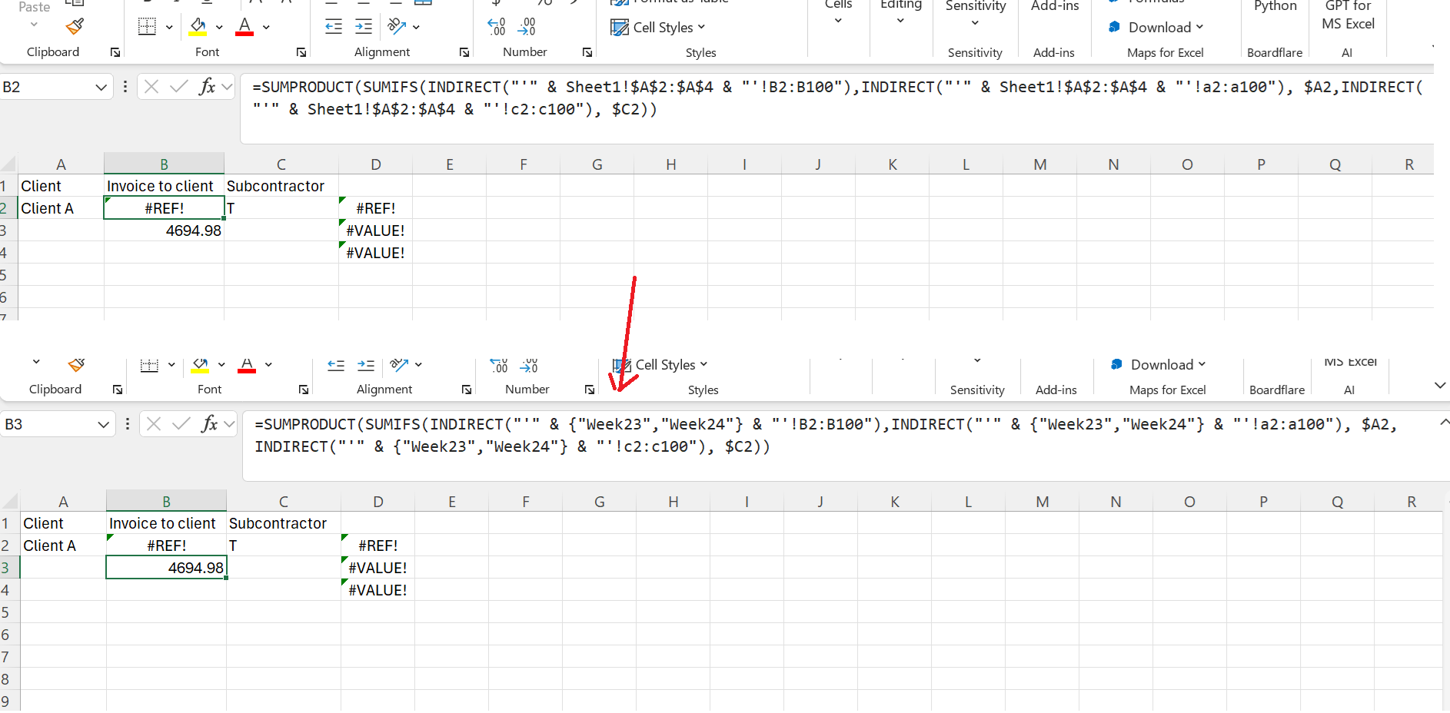Open the Editing group menu
This screenshot has height=713, width=1450.
point(900,12)
